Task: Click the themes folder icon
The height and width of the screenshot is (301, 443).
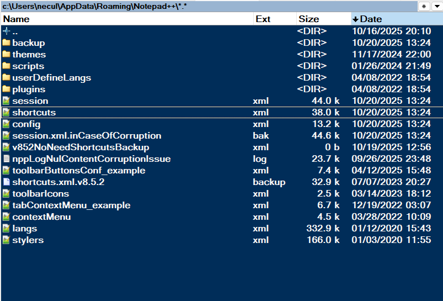Action: coord(6,54)
